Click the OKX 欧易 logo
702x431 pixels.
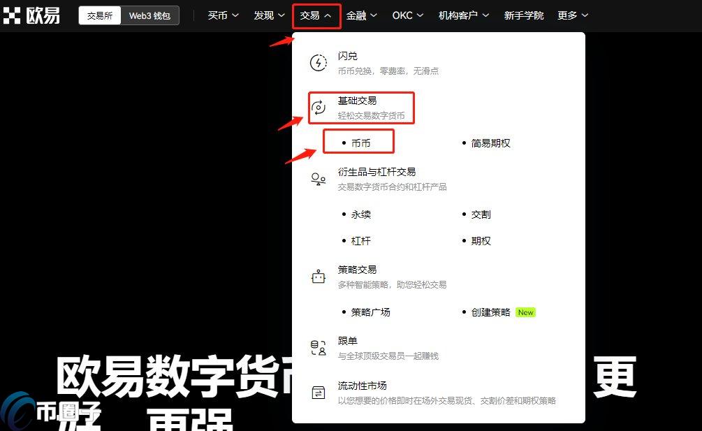pos(31,15)
